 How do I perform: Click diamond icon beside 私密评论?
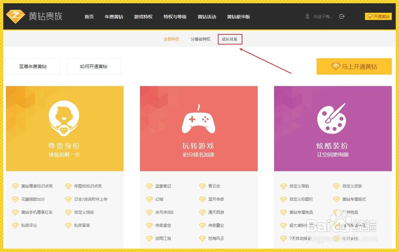[x=15, y=226]
